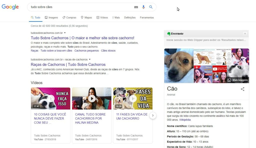Switch to the Imagens tab
Image resolution: width=256 pixels, height=148 pixels.
51,18
